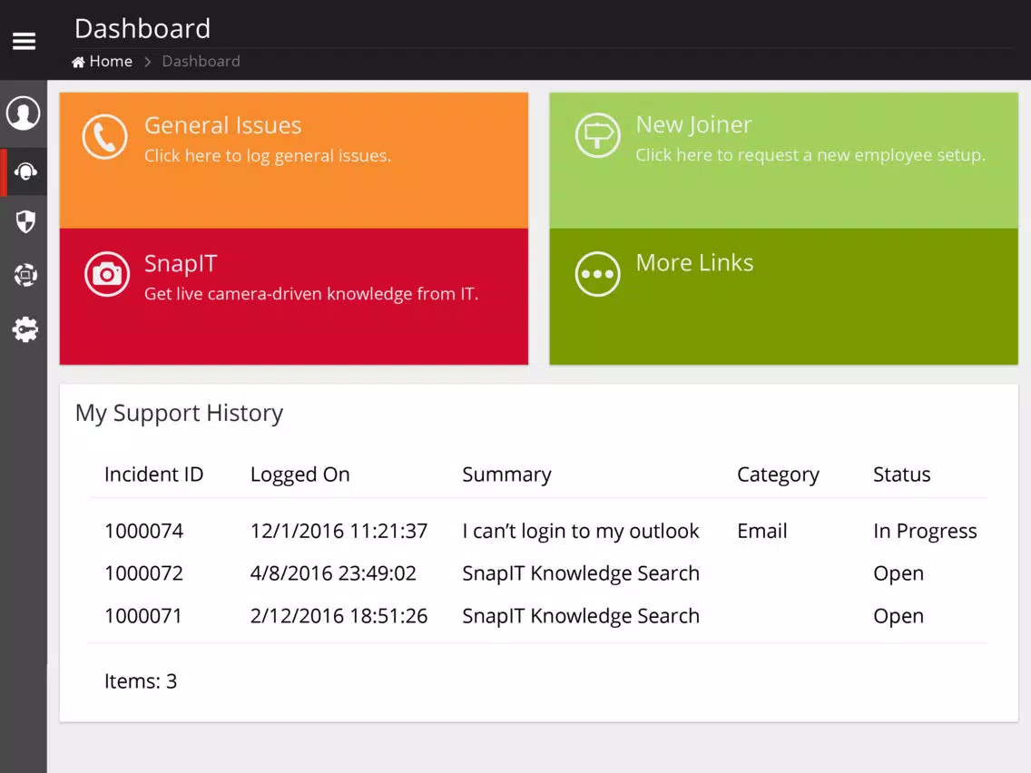Click the signpost icon on New Joiner
1031x773 pixels.
(597, 135)
